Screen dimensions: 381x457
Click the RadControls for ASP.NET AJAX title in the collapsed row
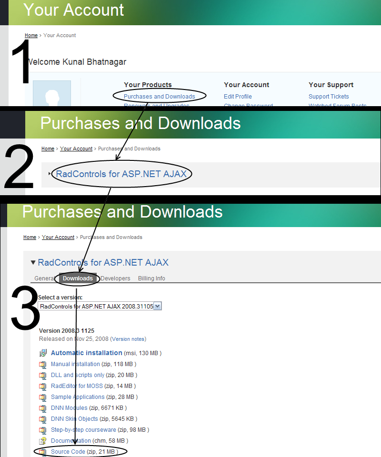121,174
